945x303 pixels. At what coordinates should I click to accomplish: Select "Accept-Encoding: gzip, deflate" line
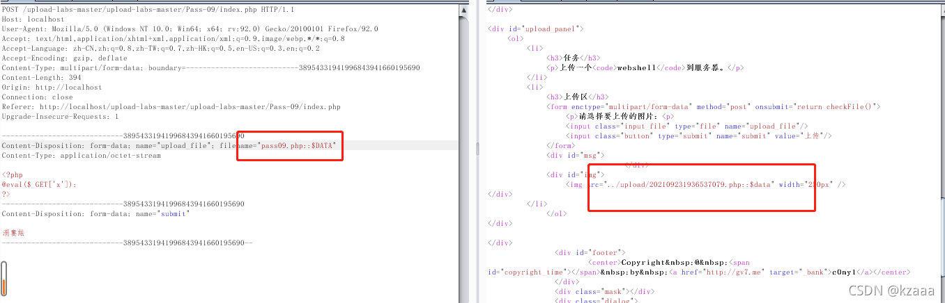(64, 58)
